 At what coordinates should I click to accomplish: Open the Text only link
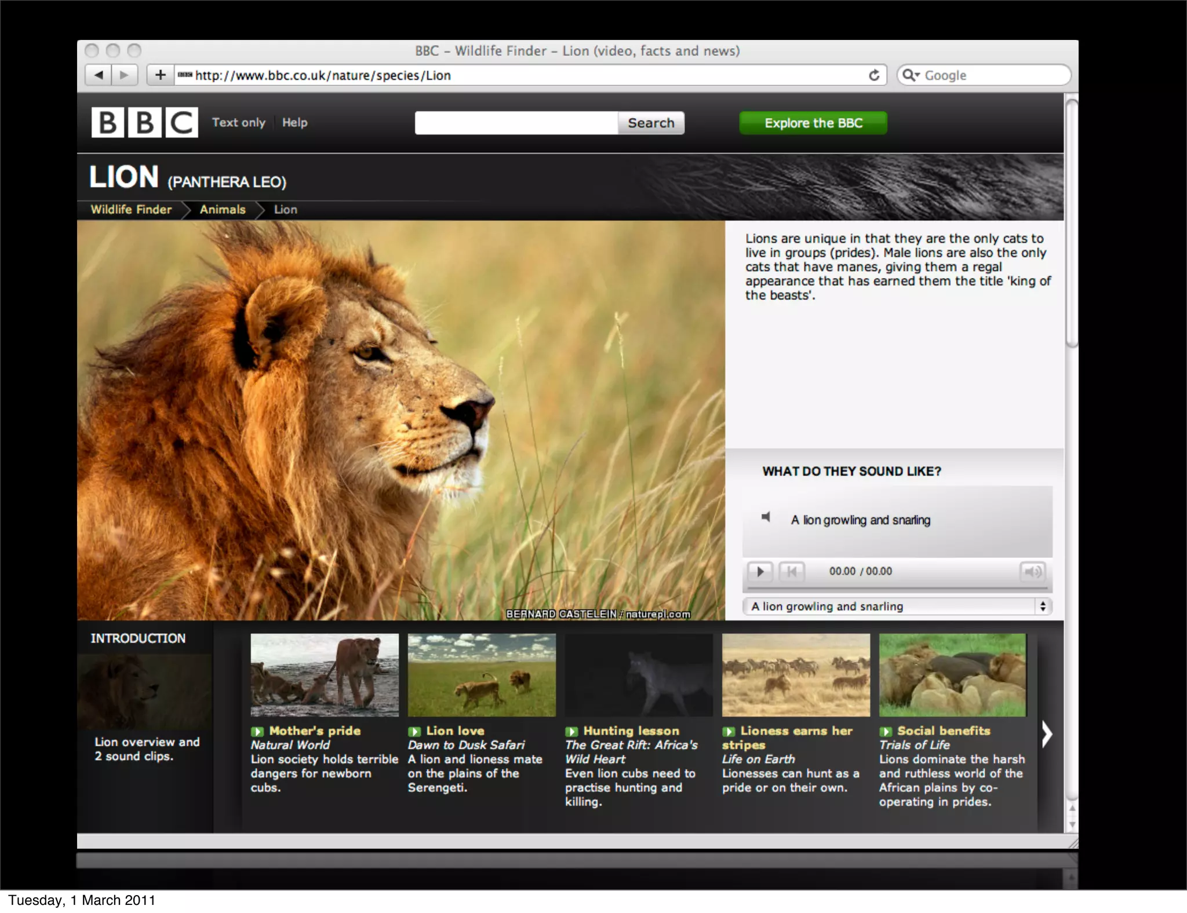click(x=238, y=122)
